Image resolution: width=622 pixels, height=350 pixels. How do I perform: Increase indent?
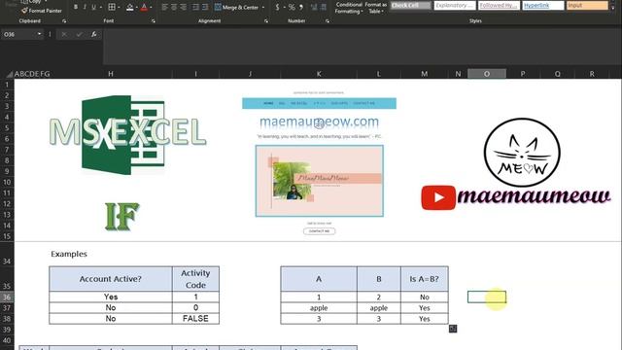click(205, 7)
